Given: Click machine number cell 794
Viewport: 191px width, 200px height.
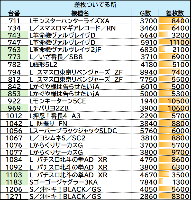Looking at the screenshot, I should pyautogui.click(x=14, y=72).
